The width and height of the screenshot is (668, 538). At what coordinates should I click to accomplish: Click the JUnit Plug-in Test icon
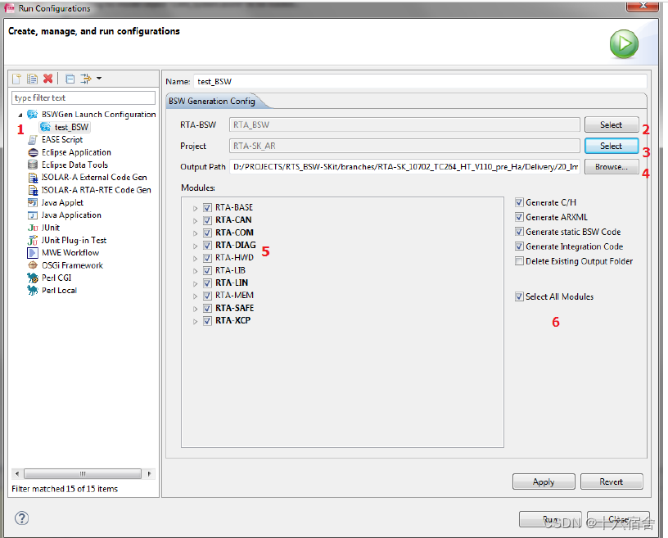pos(33,241)
